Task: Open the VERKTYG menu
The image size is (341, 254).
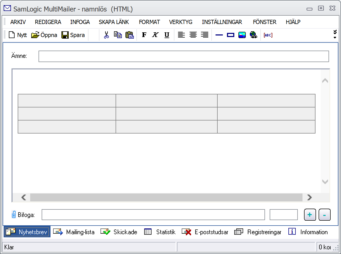Action: (181, 22)
